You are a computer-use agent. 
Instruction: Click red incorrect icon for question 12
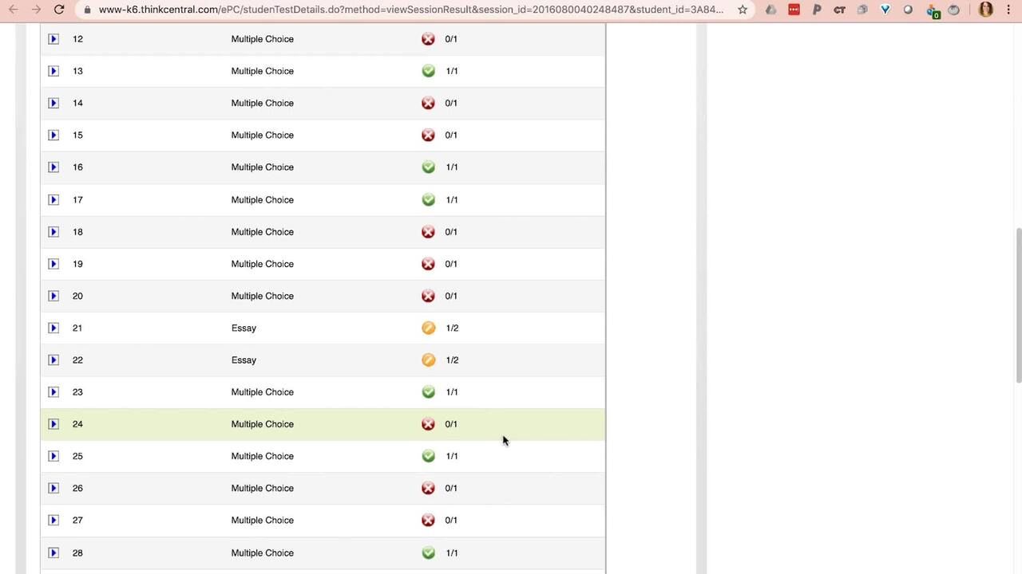click(429, 39)
